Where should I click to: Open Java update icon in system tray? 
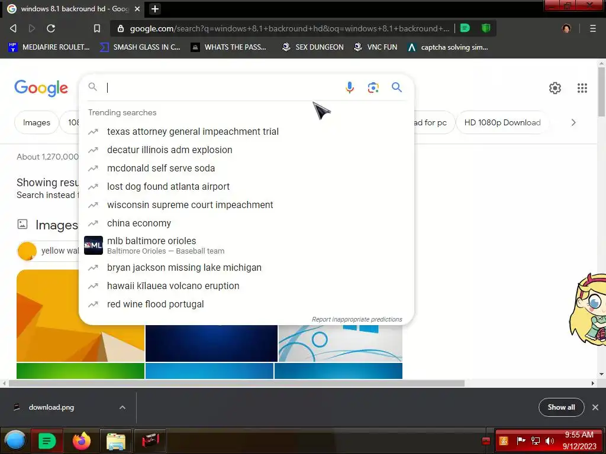point(504,440)
